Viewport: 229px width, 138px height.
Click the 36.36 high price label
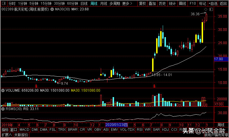pos(195,14)
